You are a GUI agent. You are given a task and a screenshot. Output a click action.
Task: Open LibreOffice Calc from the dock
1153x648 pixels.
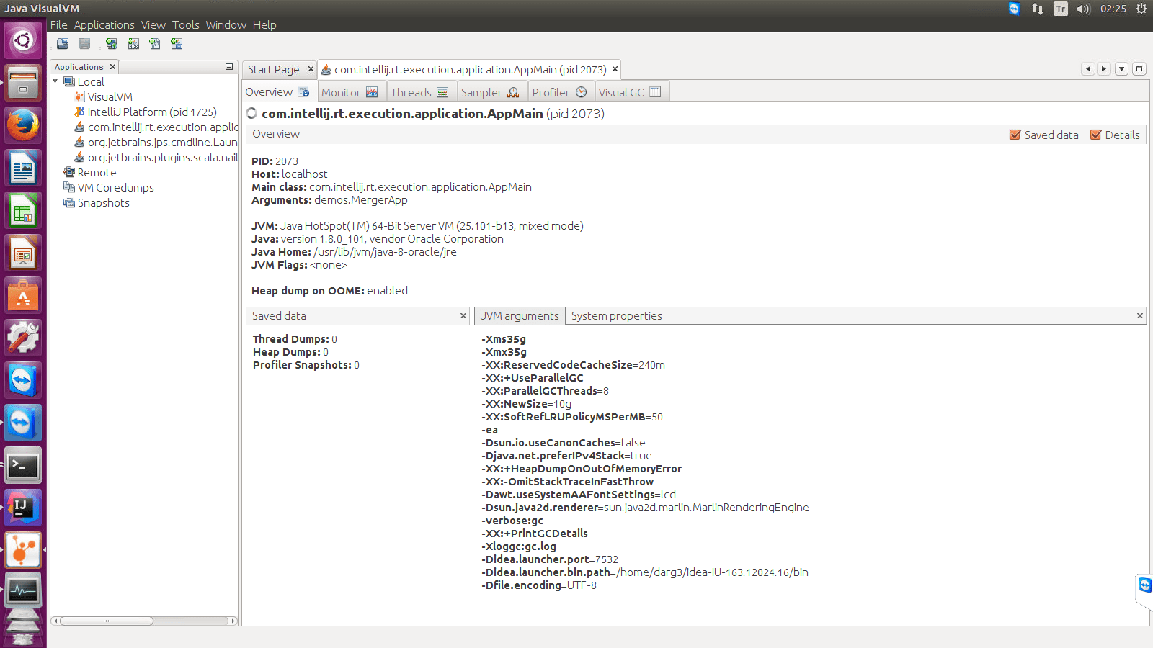pos(23,210)
